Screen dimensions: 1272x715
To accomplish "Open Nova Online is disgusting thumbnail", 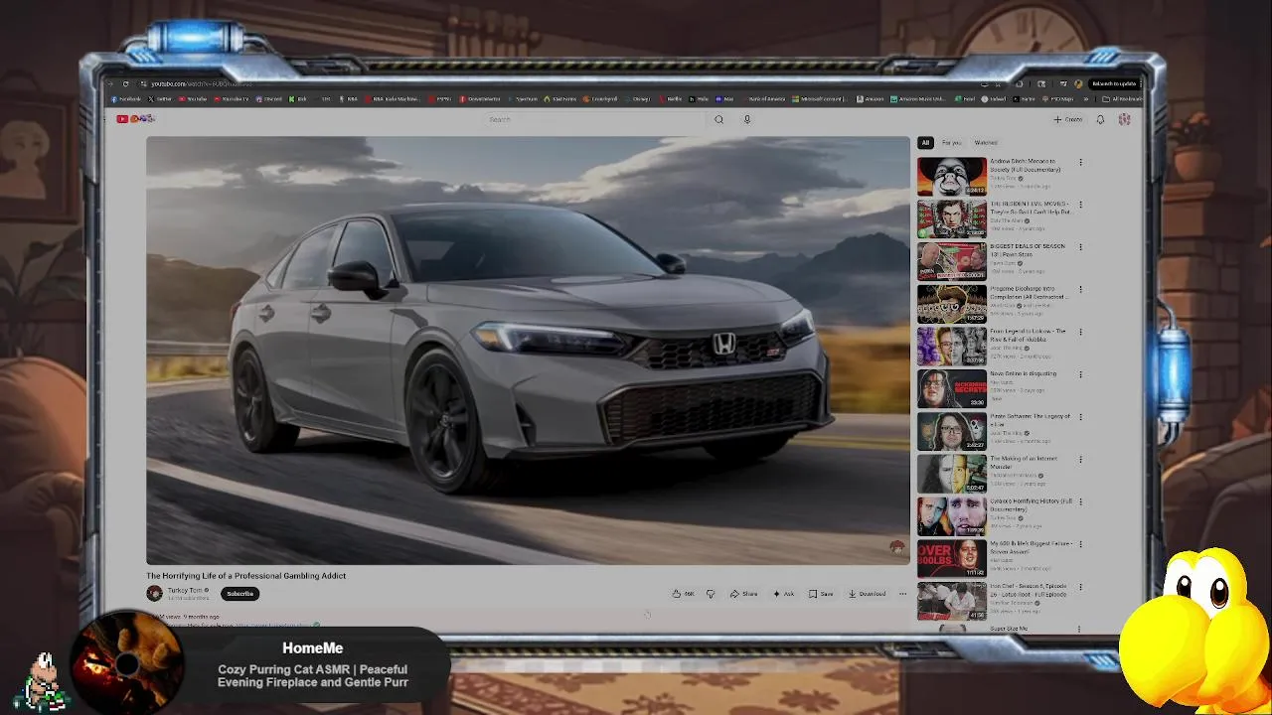I will click(952, 389).
